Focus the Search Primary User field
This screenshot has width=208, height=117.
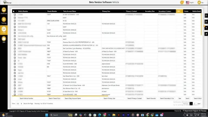point(113,98)
